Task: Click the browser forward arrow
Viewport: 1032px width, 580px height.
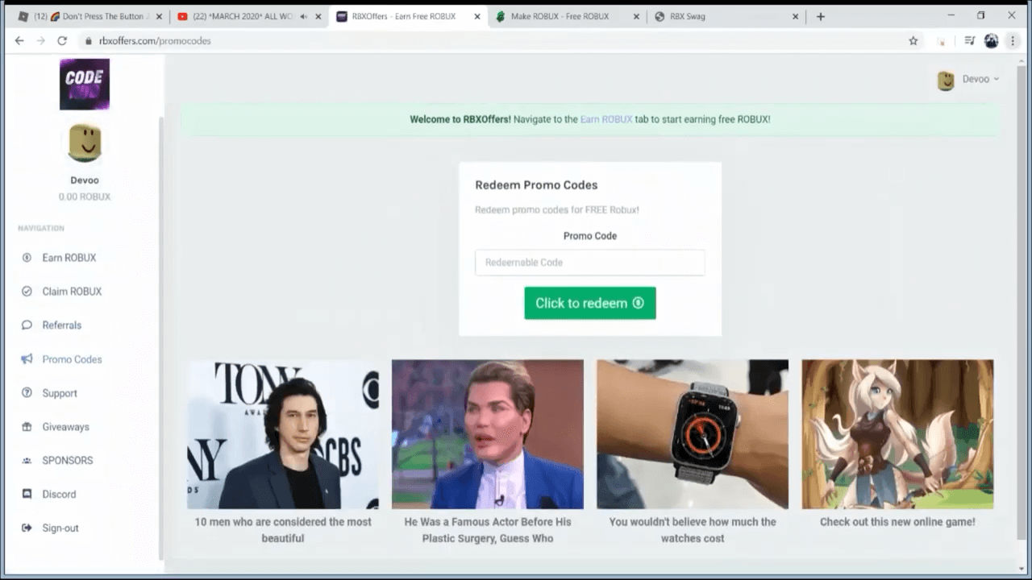Action: point(40,40)
